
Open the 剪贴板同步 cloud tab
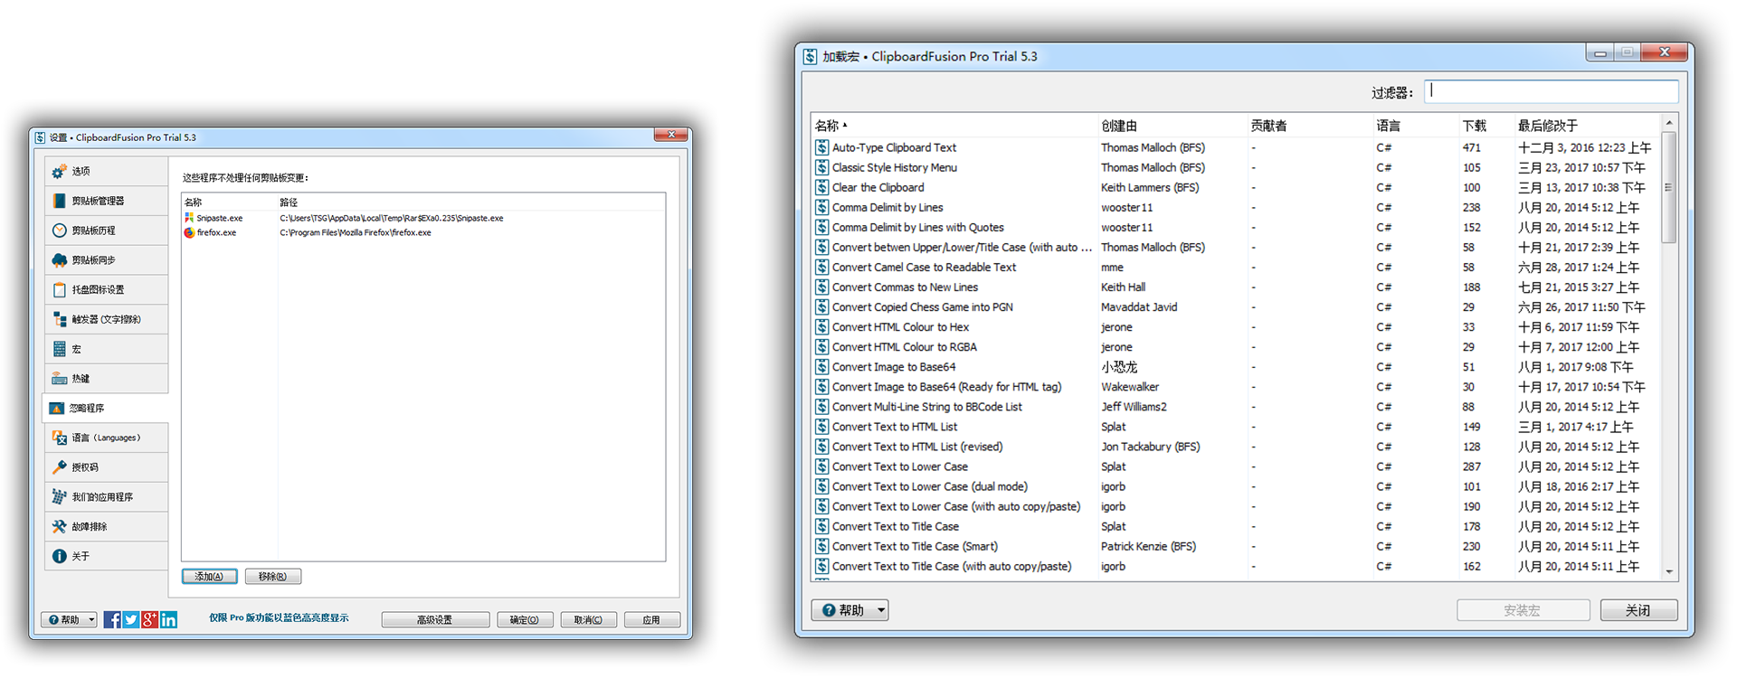click(x=106, y=260)
